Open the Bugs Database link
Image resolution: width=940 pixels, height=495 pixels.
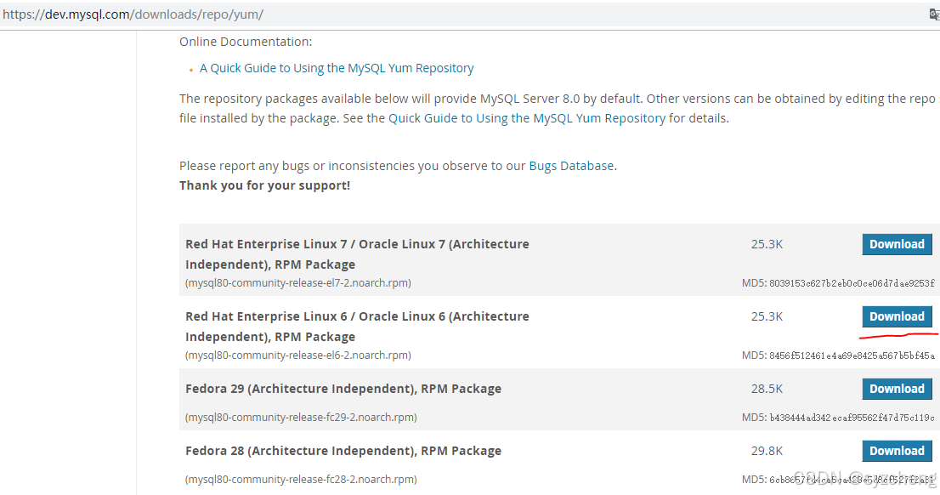(571, 166)
